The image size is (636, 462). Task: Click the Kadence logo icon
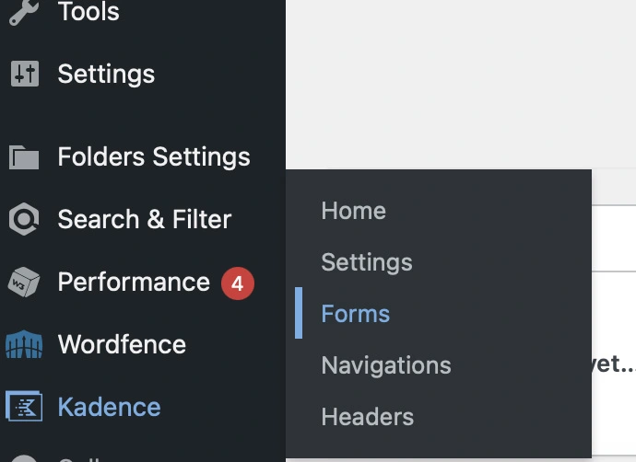pos(24,406)
